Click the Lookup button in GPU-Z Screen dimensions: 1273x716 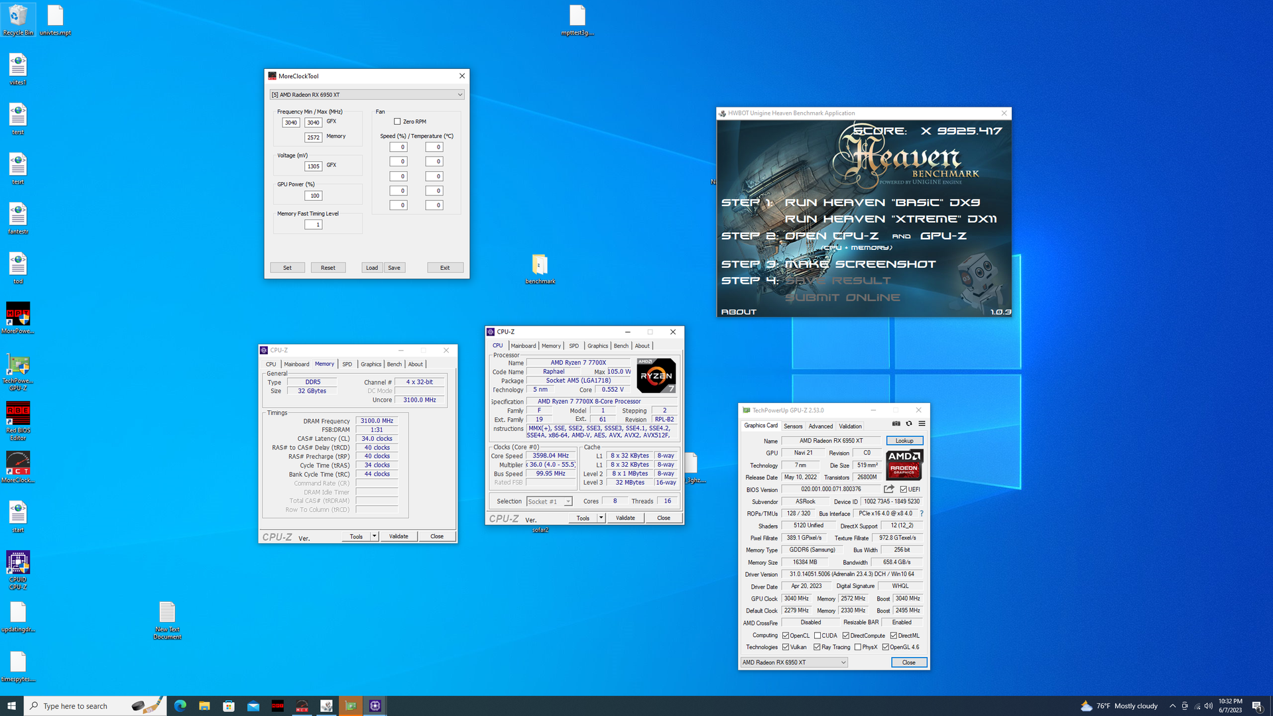point(904,441)
